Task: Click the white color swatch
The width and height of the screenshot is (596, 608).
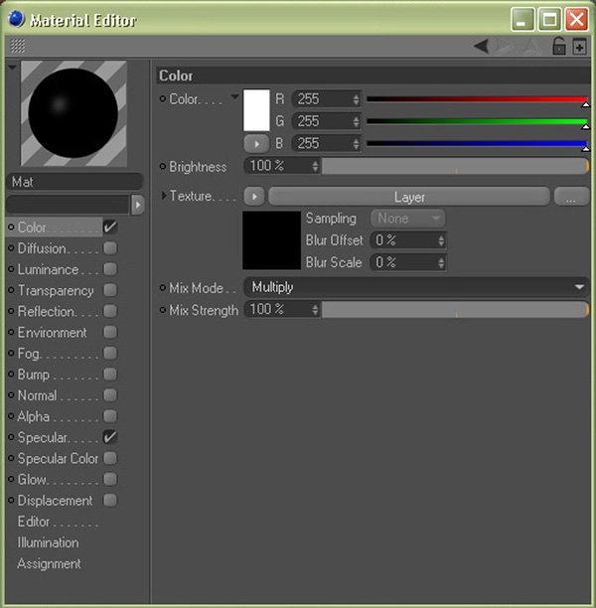Action: [256, 109]
